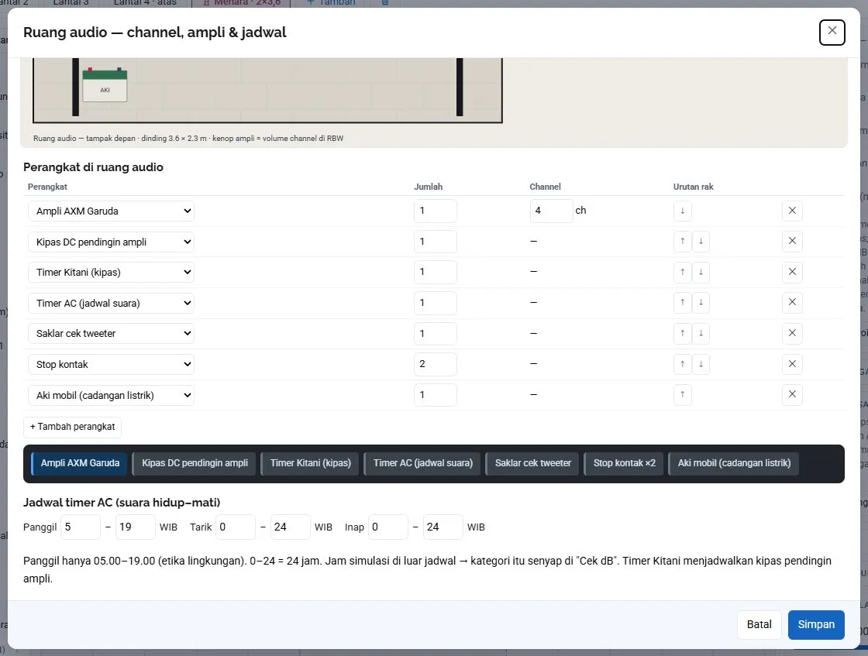Edit Tarik end hour field
Image resolution: width=868 pixels, height=656 pixels.
tap(290, 527)
